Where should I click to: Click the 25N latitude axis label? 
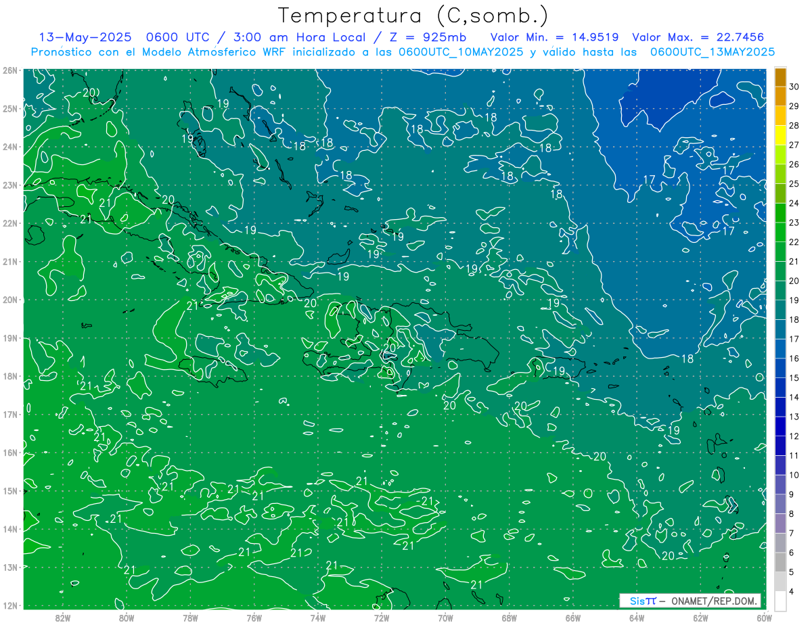coord(10,108)
